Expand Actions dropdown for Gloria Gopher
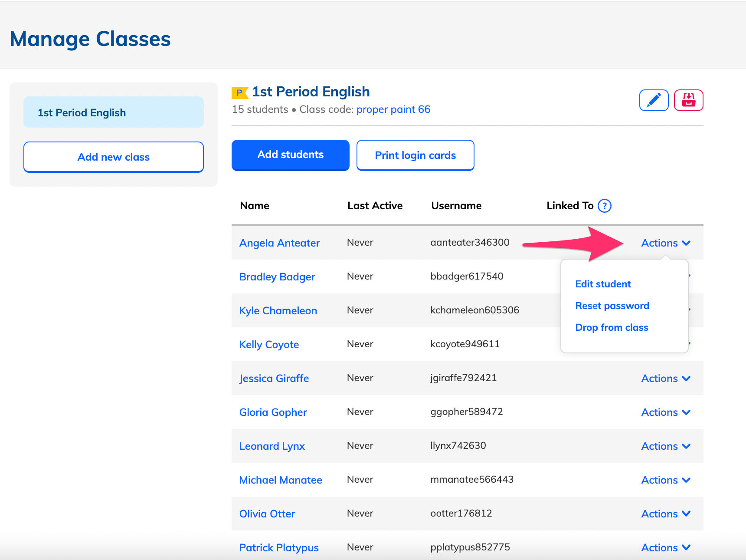The width and height of the screenshot is (746, 560). tap(666, 412)
